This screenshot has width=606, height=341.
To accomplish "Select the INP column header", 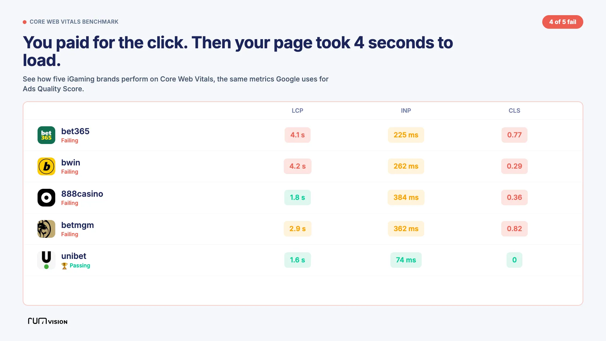I will [x=406, y=111].
